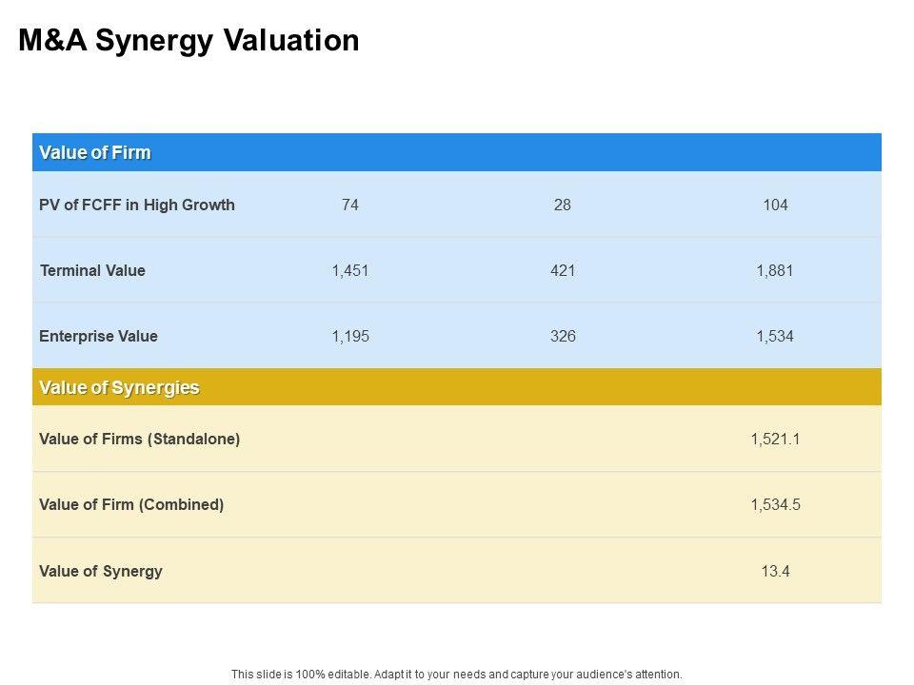This screenshot has width=914, height=685.
Task: Select the Terminal Value figure 1,451
Action: click(x=349, y=271)
